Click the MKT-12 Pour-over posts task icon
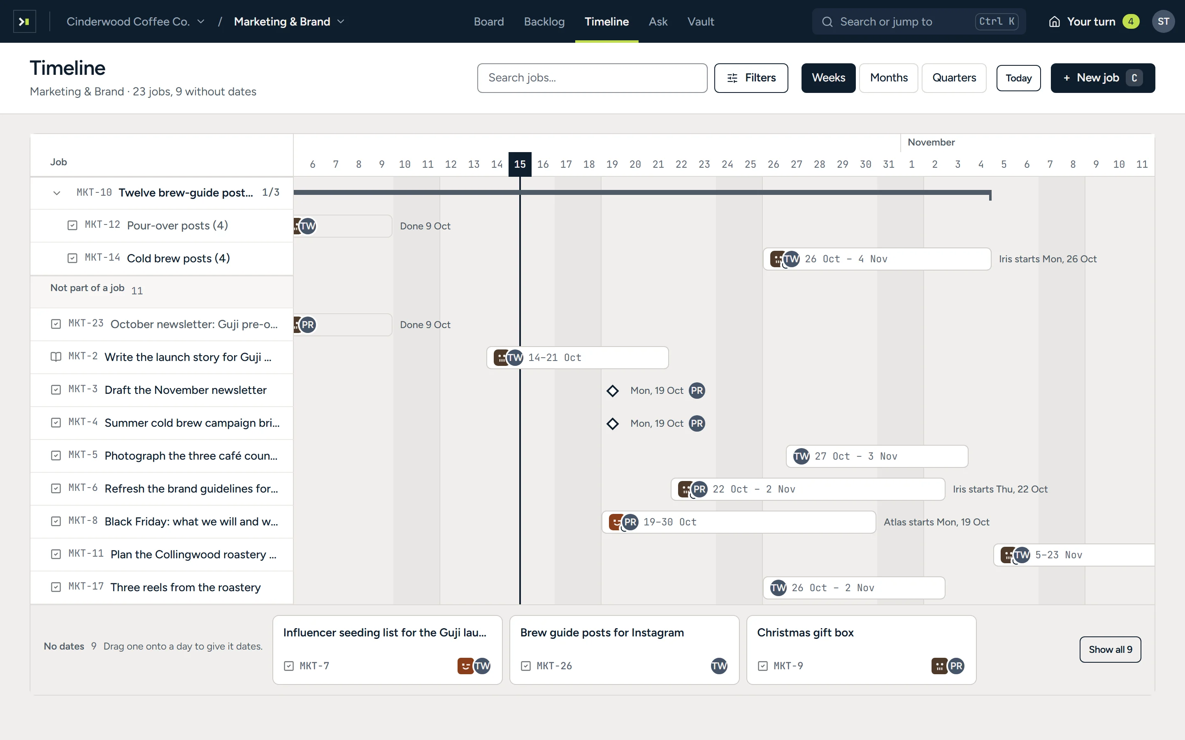1185x740 pixels. [72, 226]
